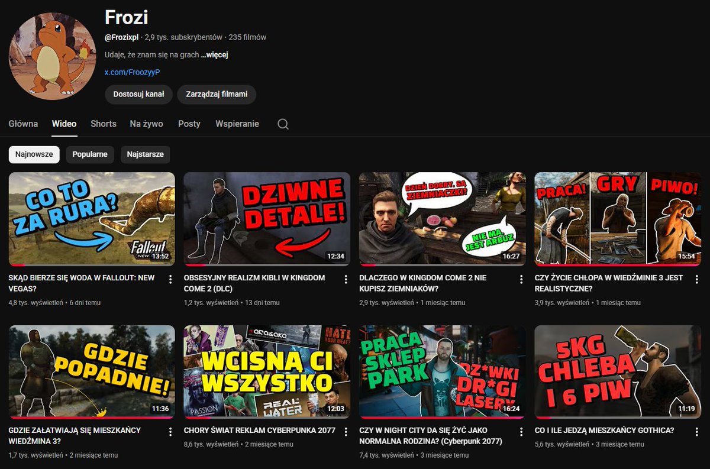Open options menu for Night City normalna rodzina video
Viewport: 710px width, 469px height.
tap(521, 432)
